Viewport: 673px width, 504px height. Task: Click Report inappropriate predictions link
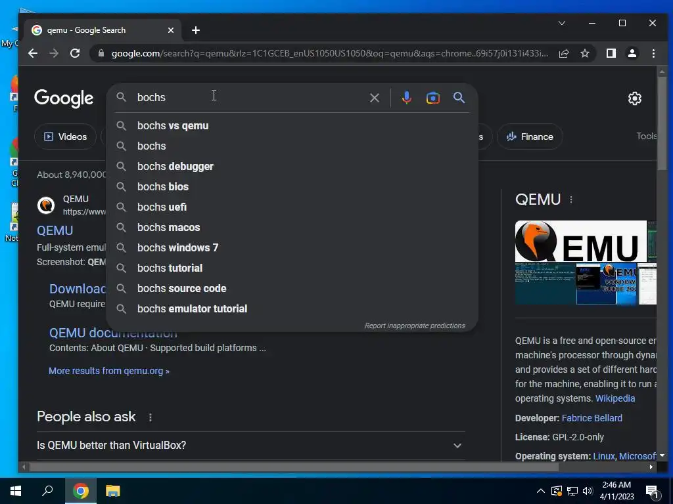pyautogui.click(x=415, y=325)
